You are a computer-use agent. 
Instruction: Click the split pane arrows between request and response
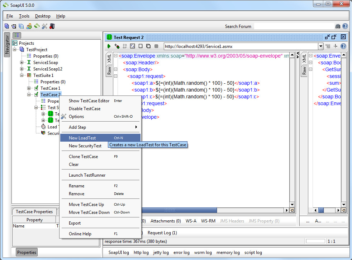[298, 55]
